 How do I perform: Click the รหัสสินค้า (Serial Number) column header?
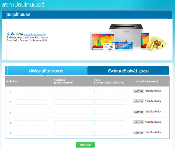[x=64, y=81]
